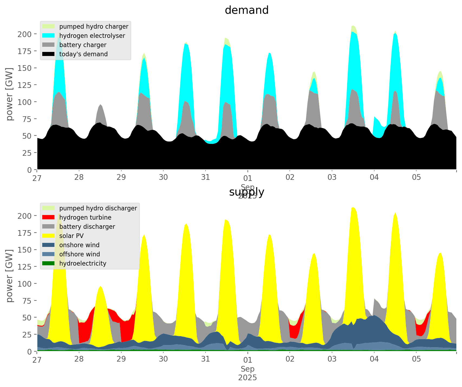This screenshot has height=387, width=462.
Task: Click the black today's demand legend swatch
Action: coord(48,54)
